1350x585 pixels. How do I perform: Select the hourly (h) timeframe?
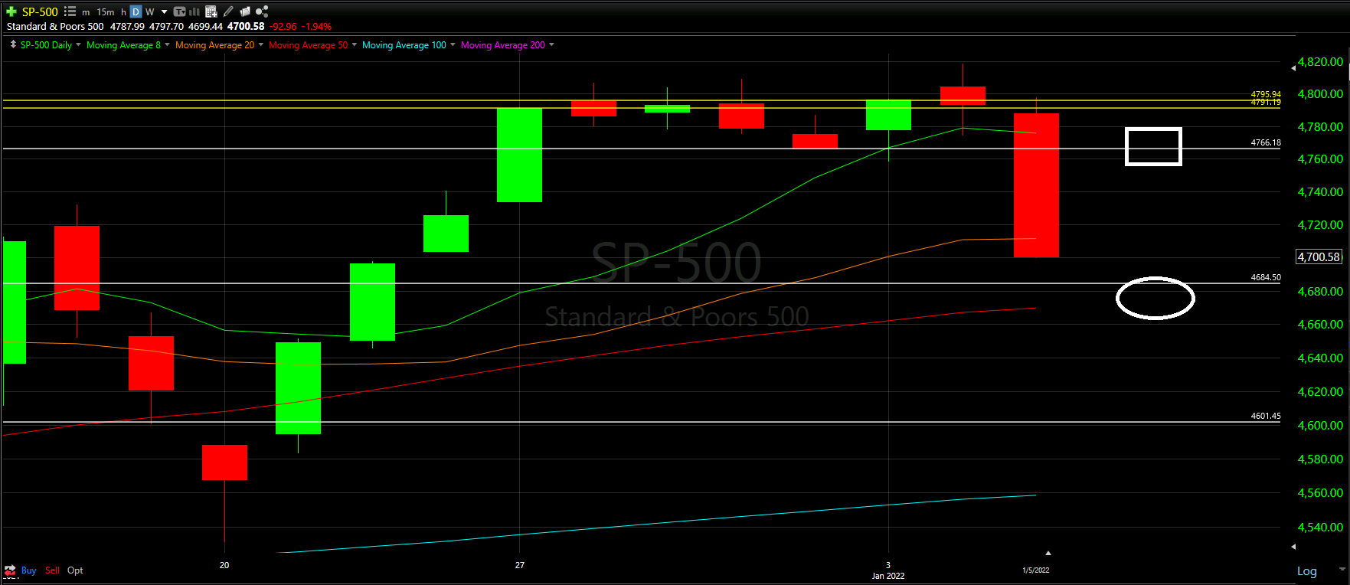pos(123,12)
